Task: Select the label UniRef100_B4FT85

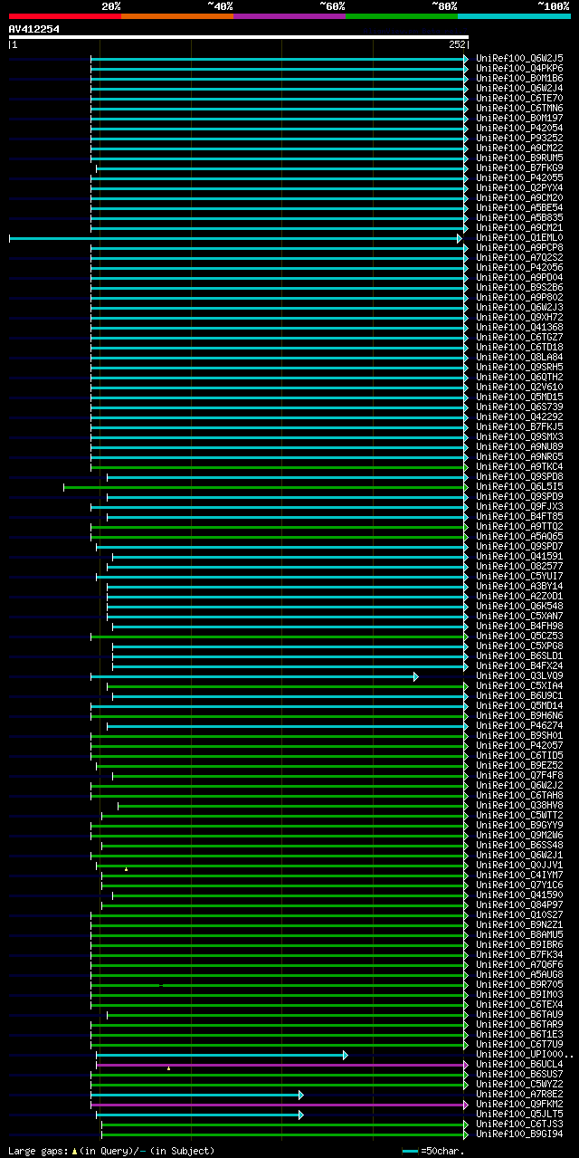Action: coord(519,516)
